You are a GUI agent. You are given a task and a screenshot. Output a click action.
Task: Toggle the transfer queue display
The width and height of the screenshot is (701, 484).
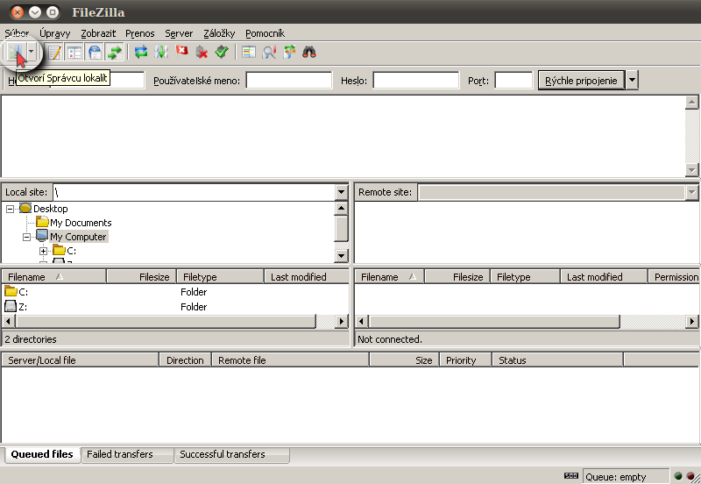coord(115,53)
